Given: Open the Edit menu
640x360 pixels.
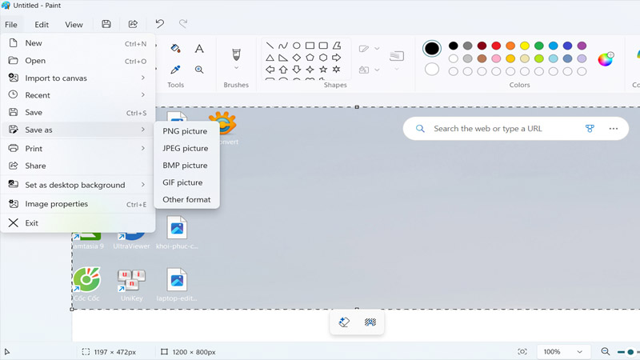Looking at the screenshot, I should 42,25.
